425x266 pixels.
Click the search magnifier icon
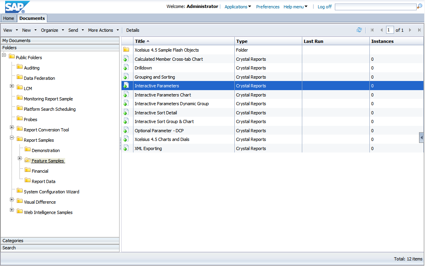420,6
